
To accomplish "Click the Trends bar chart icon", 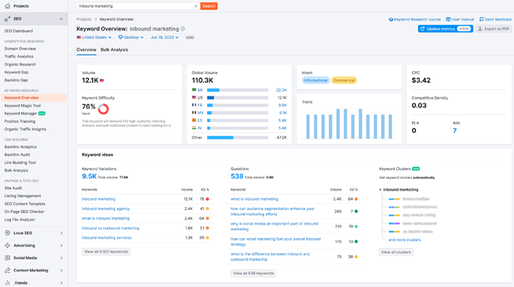I will click(x=7, y=283).
